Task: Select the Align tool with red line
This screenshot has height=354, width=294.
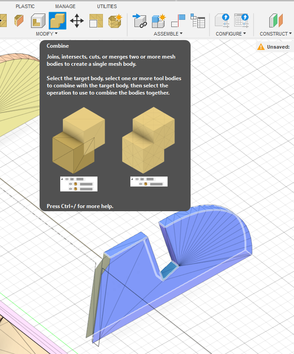Action: (x=178, y=21)
